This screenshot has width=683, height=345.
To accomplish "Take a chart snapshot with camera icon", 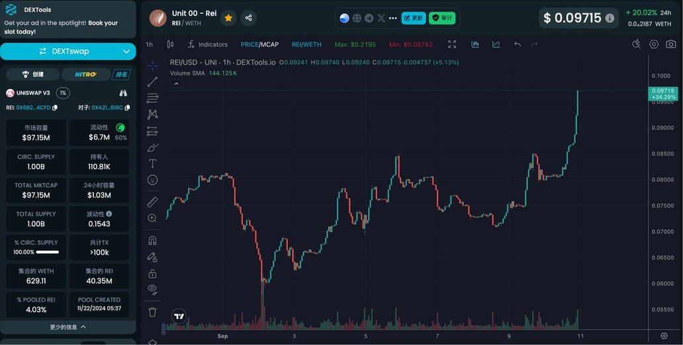I will pyautogui.click(x=671, y=44).
